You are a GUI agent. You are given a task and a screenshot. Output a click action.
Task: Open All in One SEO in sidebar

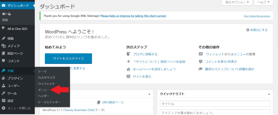click(x=17, y=28)
